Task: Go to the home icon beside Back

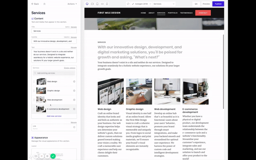Action: tap(44, 4)
